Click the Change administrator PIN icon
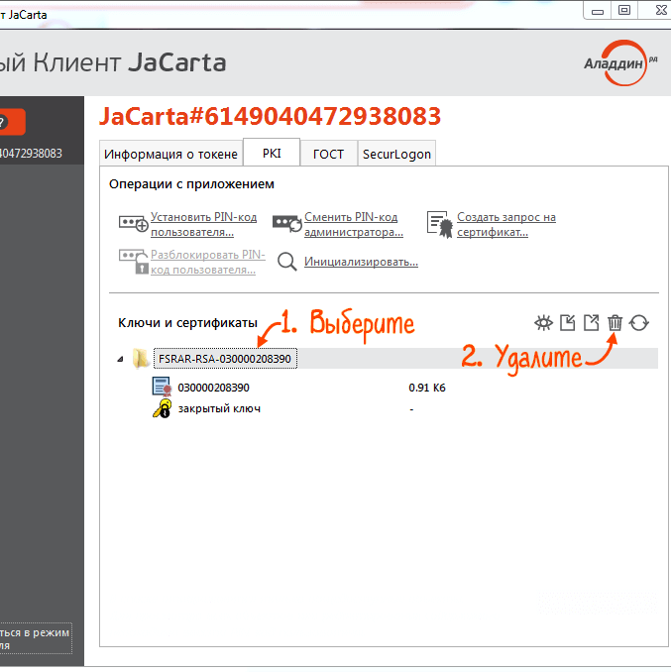This screenshot has height=672, width=671. click(287, 223)
